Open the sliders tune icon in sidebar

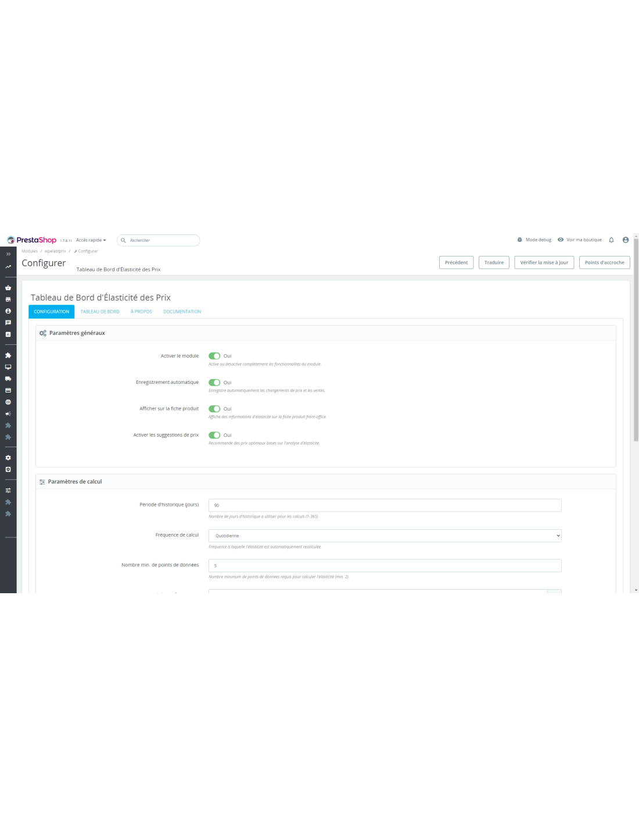click(8, 490)
